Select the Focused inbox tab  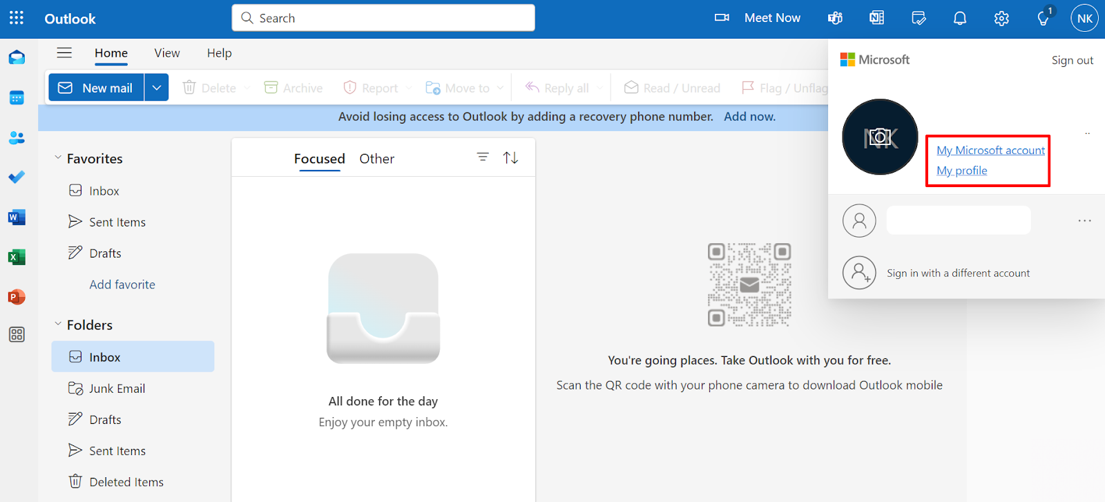coord(319,159)
